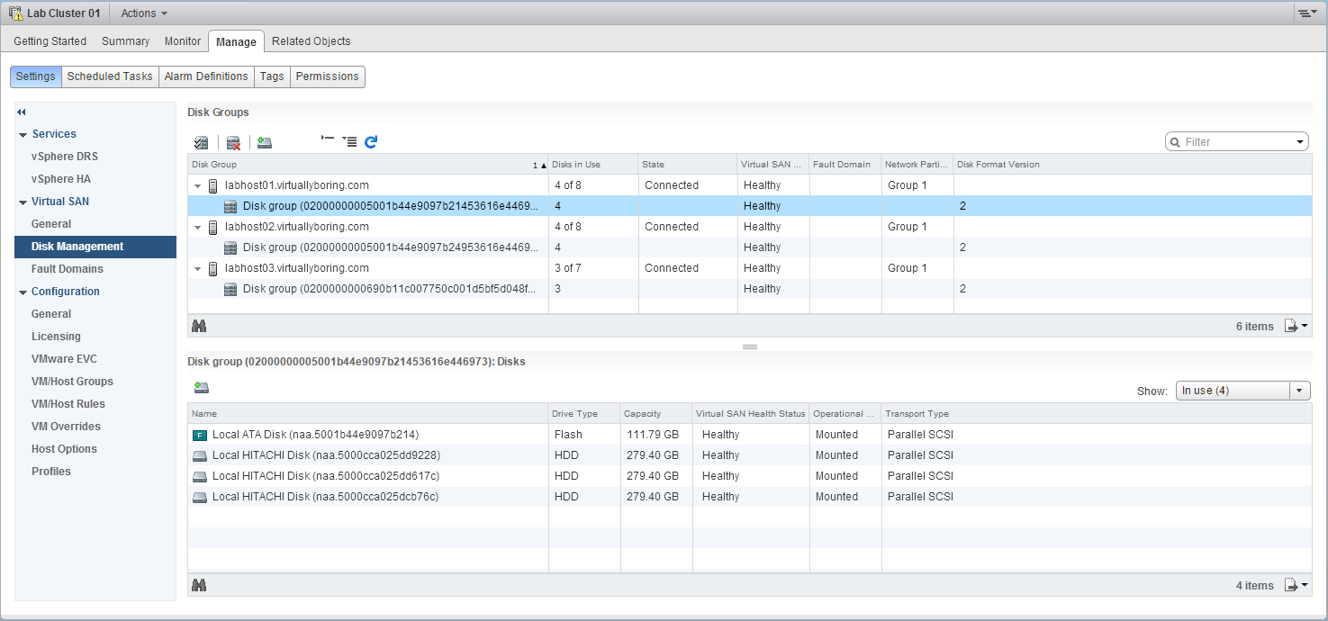Sort by Drive Type column header
The width and height of the screenshot is (1328, 621).
pyautogui.click(x=584, y=414)
